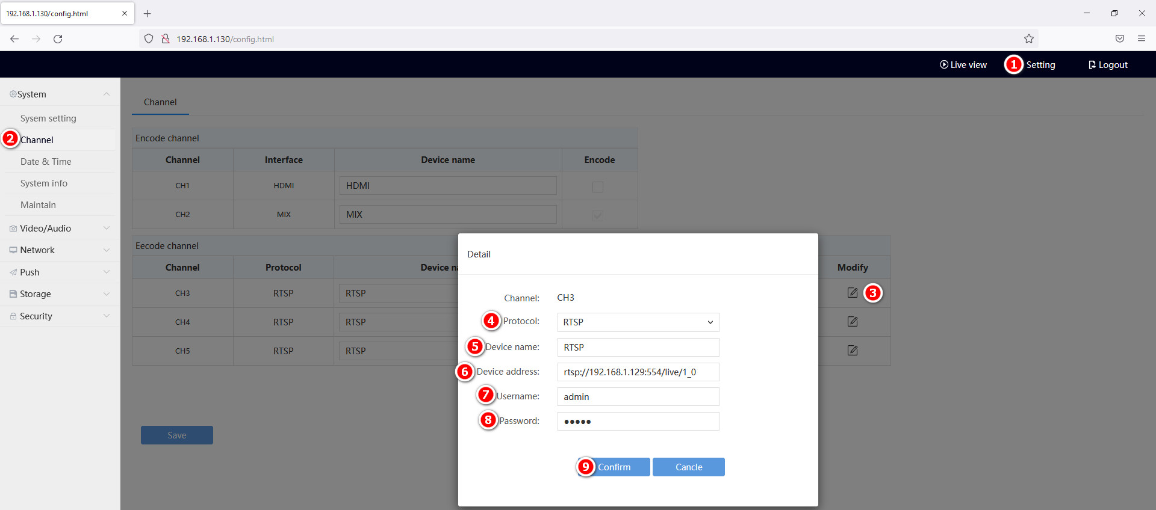Enable the Encode checkbox for CH1
Screen dimensions: 1156x510
(597, 186)
